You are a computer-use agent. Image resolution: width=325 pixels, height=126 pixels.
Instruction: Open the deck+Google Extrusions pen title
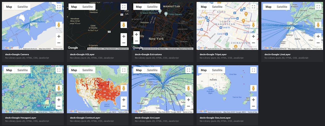tap(148, 54)
